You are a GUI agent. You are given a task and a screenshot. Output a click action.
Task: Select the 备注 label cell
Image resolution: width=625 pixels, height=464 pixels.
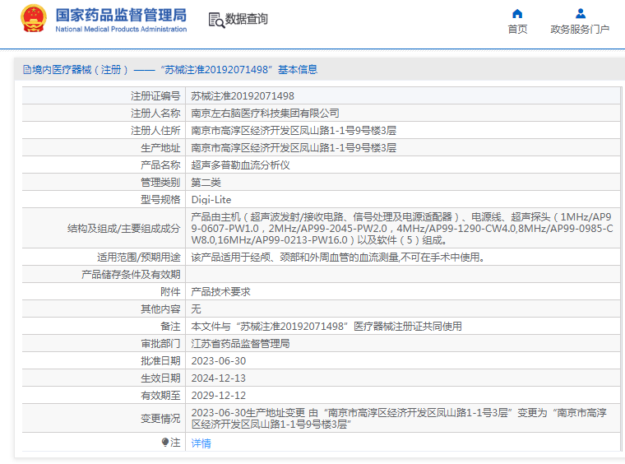(104, 326)
